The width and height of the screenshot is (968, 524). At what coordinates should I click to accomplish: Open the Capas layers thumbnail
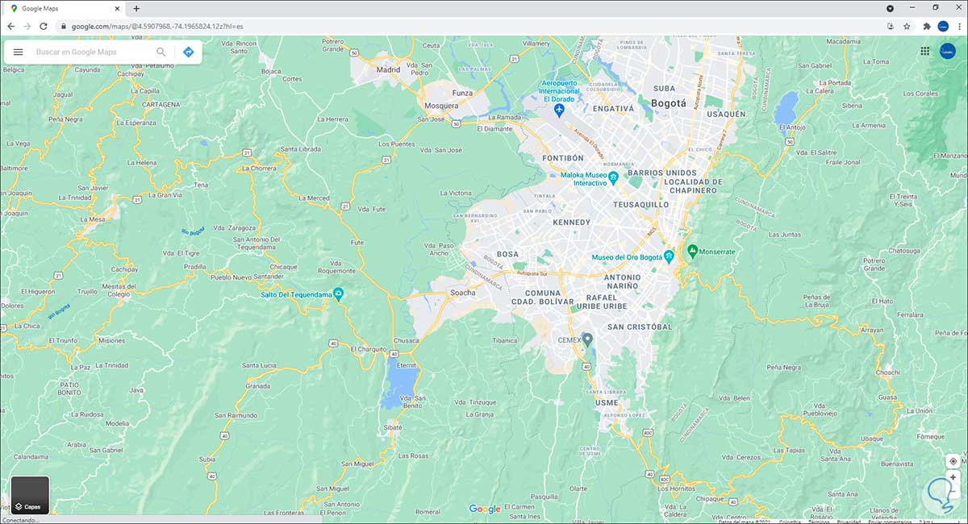click(30, 496)
